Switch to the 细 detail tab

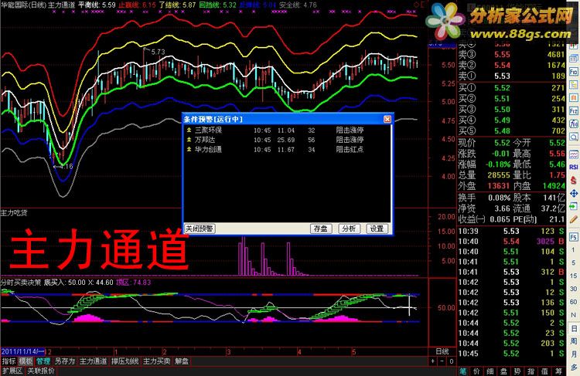click(490, 371)
